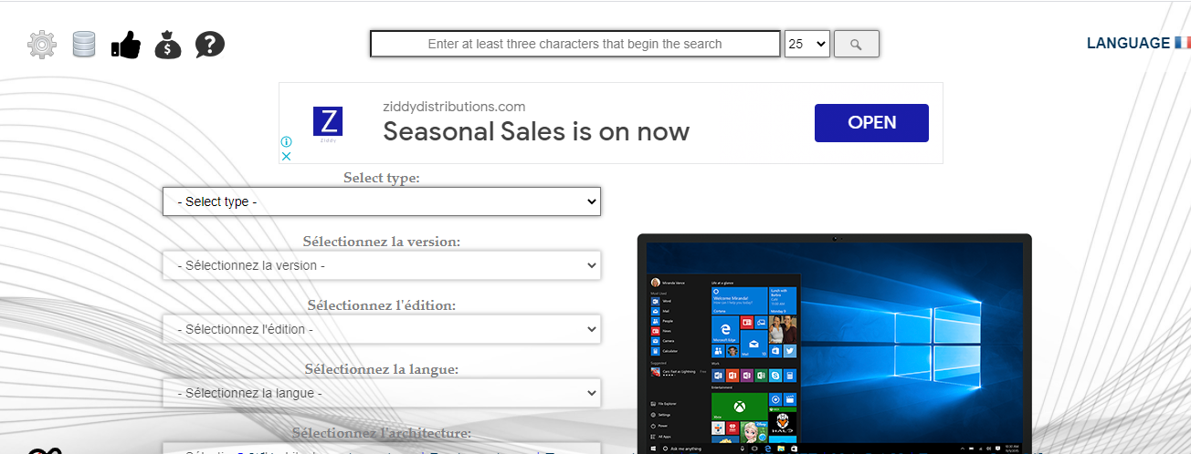This screenshot has width=1191, height=454.
Task: Open the settings gear icon
Action: [x=42, y=45]
